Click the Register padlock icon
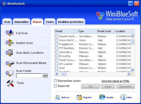 click(x=79, y=97)
